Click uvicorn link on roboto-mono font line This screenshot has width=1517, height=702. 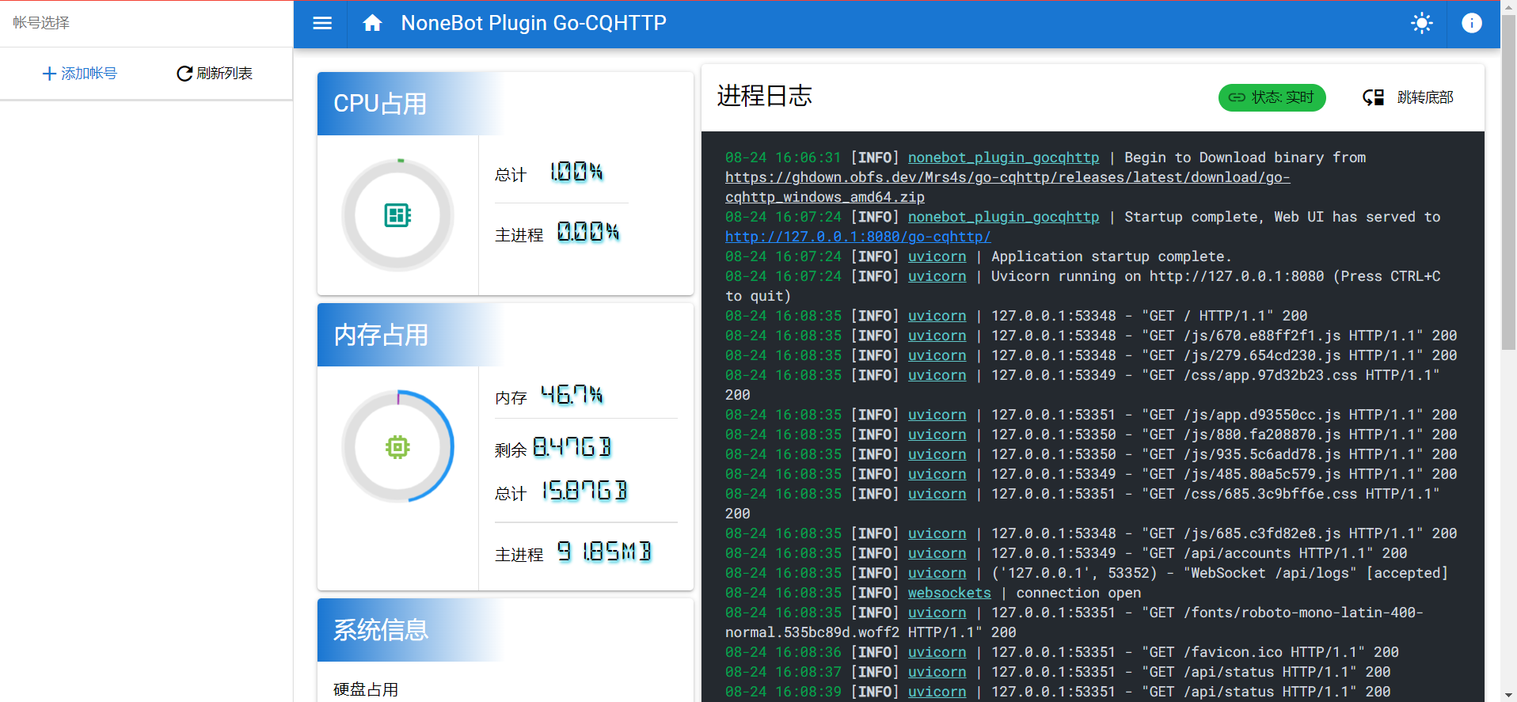pos(937,613)
